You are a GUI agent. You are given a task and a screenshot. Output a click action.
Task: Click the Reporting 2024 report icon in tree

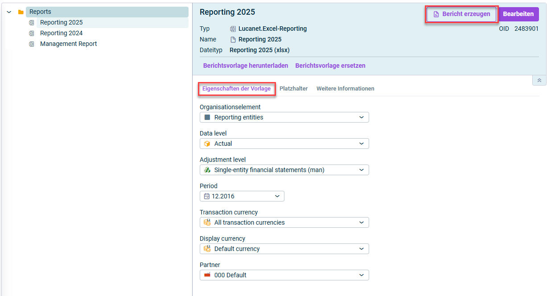coord(32,33)
